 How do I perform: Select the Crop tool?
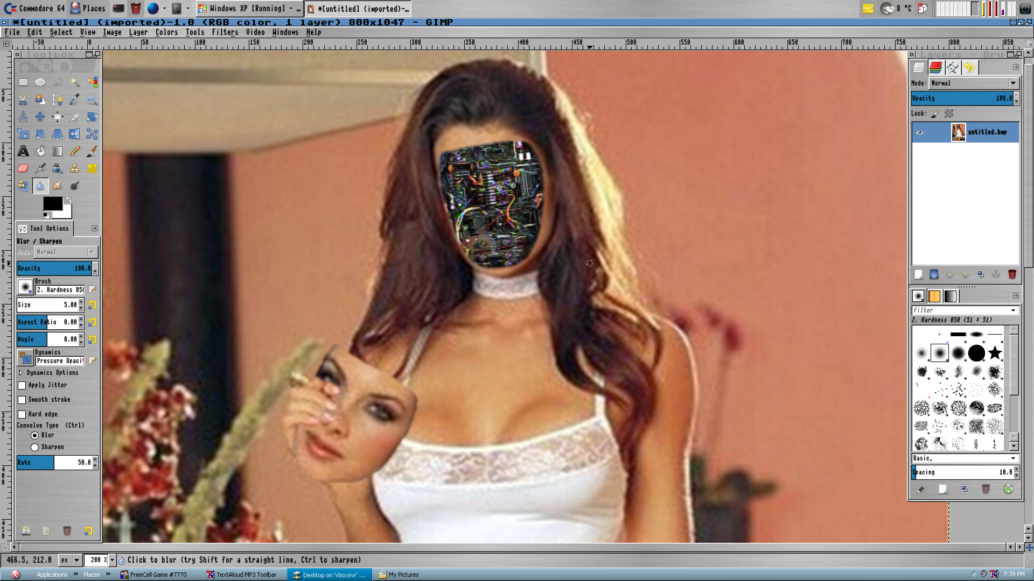[x=75, y=117]
